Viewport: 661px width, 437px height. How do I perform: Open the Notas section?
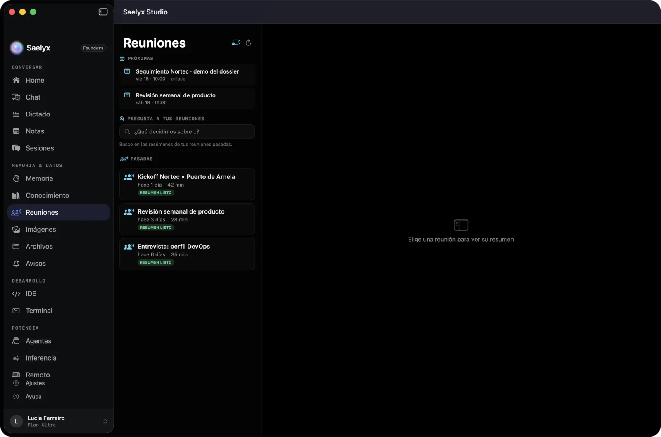click(59, 131)
